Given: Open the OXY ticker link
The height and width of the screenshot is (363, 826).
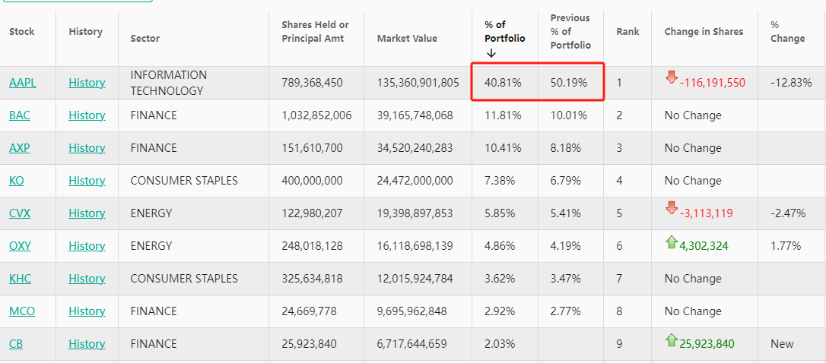Looking at the screenshot, I should tap(20, 246).
